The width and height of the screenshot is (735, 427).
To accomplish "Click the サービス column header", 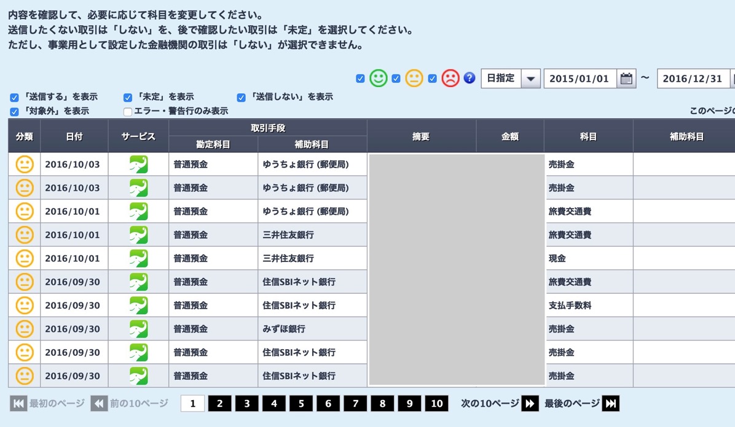I will [138, 136].
